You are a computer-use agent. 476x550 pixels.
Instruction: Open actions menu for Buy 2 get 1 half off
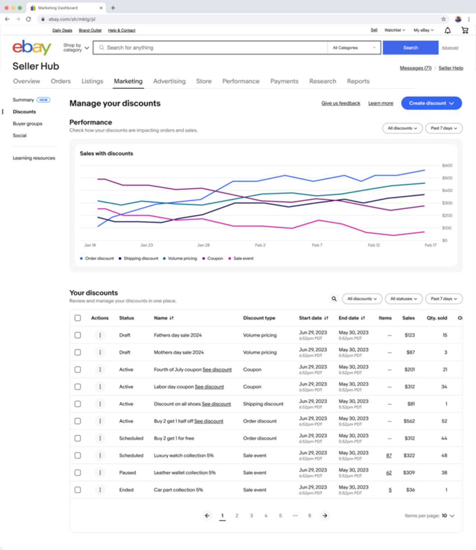click(x=100, y=421)
